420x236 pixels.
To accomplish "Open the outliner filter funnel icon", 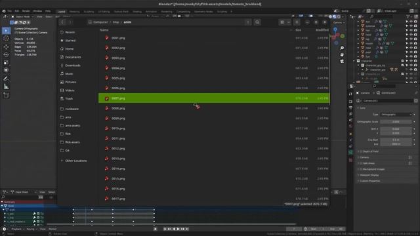I will click(408, 16).
